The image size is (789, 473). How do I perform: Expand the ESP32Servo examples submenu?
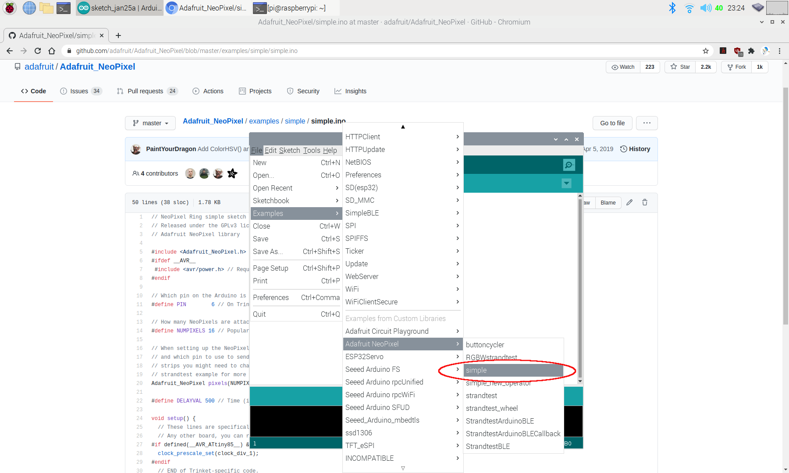pos(403,357)
